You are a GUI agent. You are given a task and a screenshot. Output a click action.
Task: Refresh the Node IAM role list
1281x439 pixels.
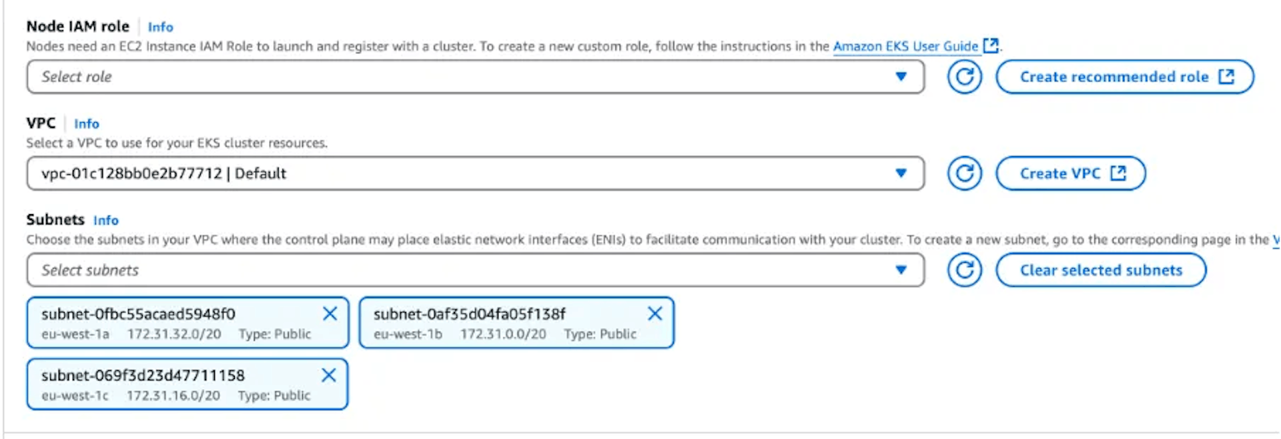964,77
